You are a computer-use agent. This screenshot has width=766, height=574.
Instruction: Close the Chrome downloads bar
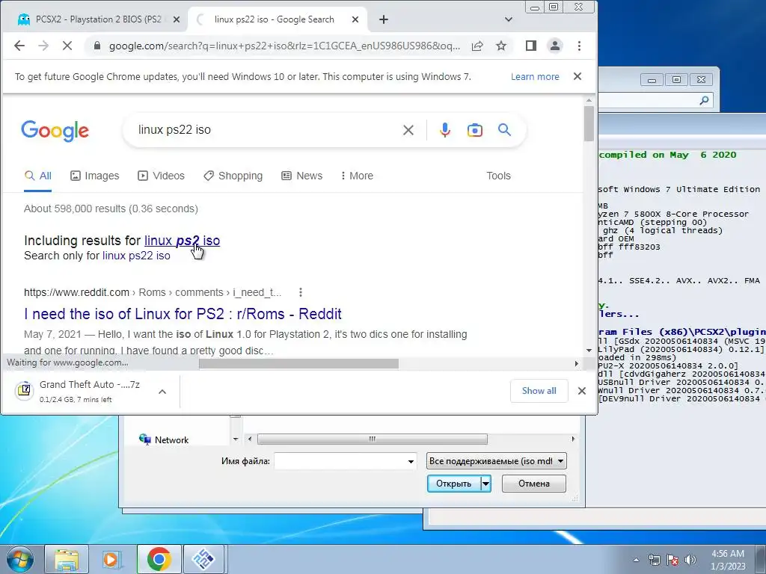pos(581,391)
